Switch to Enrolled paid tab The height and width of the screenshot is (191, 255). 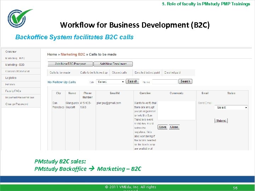point(172,73)
